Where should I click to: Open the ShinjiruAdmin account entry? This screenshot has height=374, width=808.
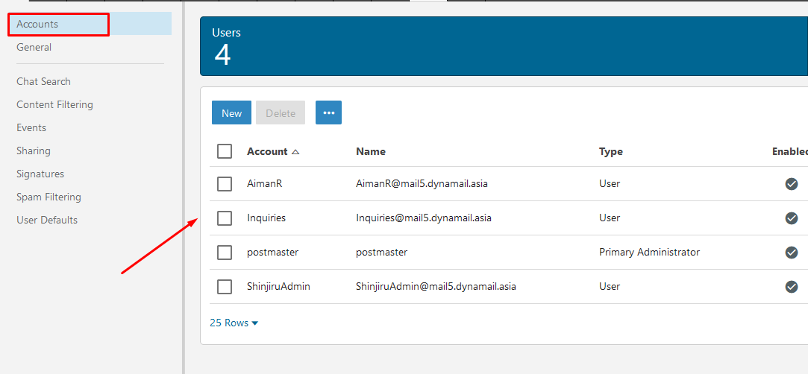click(279, 287)
